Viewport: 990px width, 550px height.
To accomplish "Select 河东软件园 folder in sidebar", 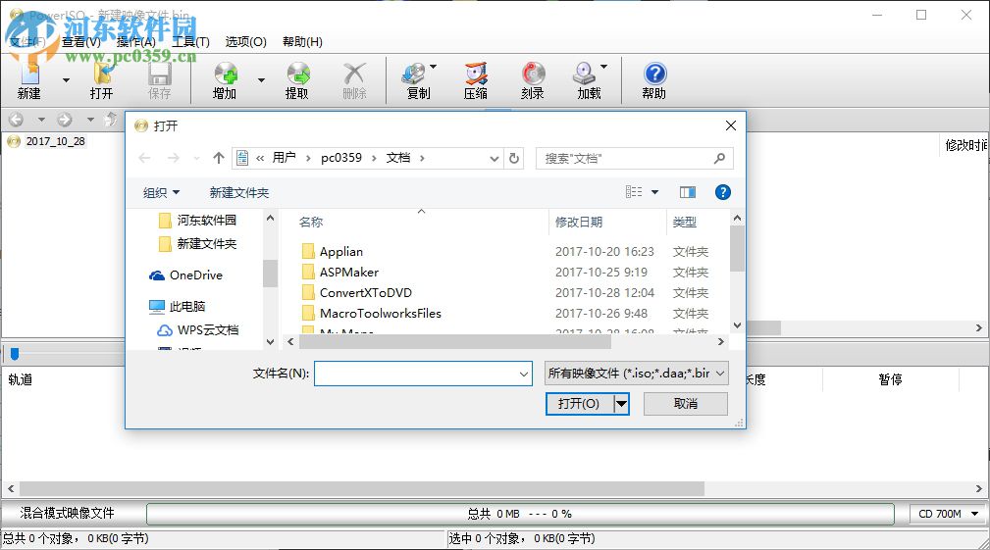I will tap(197, 221).
